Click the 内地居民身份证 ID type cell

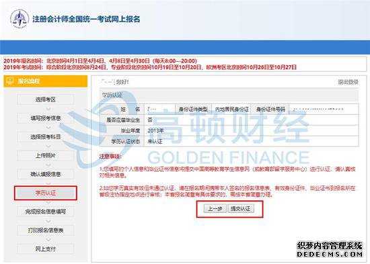pos(231,109)
